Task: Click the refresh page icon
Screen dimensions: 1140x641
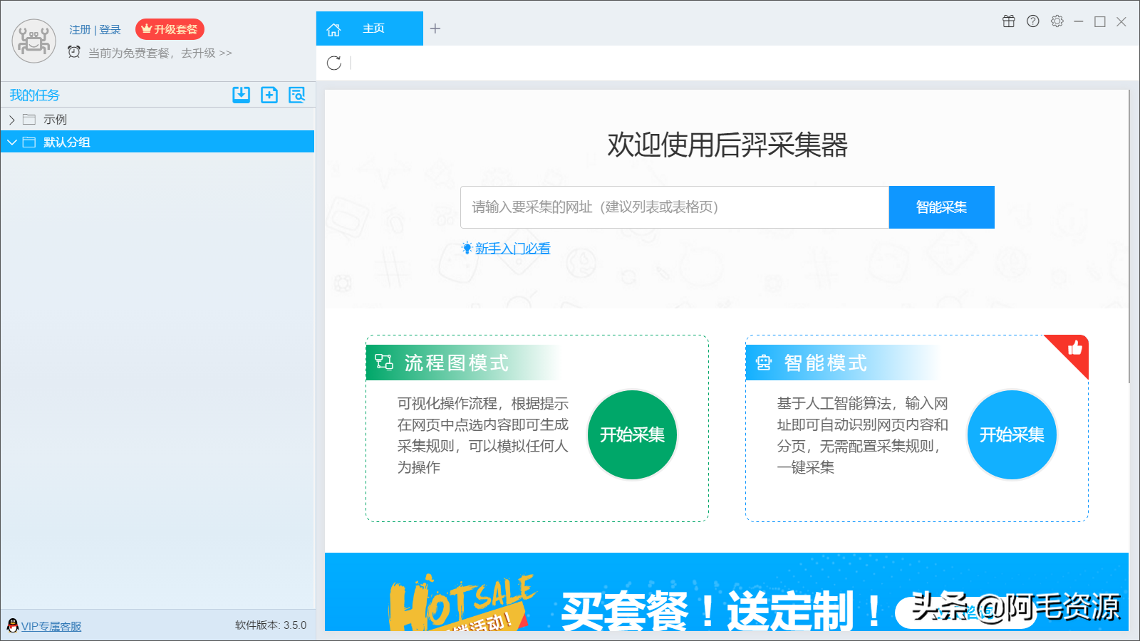Action: [333, 63]
